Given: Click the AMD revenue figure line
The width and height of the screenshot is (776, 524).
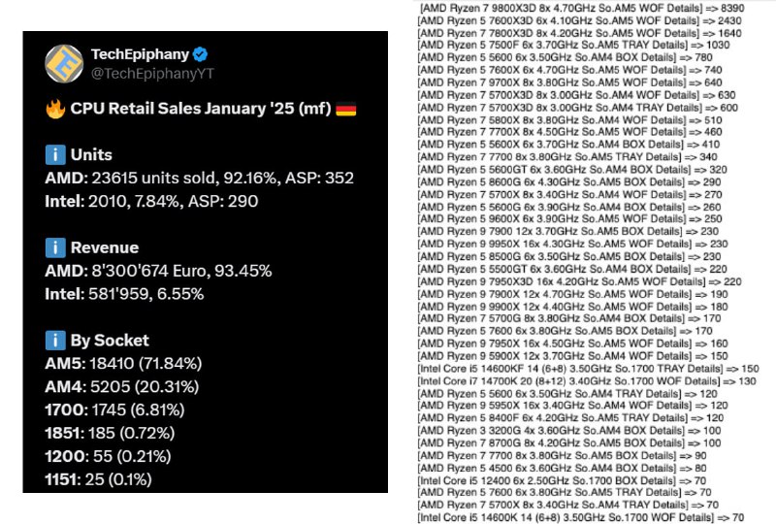Looking at the screenshot, I should [x=158, y=271].
